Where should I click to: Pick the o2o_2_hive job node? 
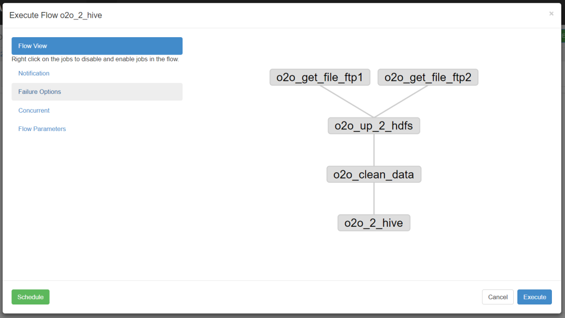374,223
